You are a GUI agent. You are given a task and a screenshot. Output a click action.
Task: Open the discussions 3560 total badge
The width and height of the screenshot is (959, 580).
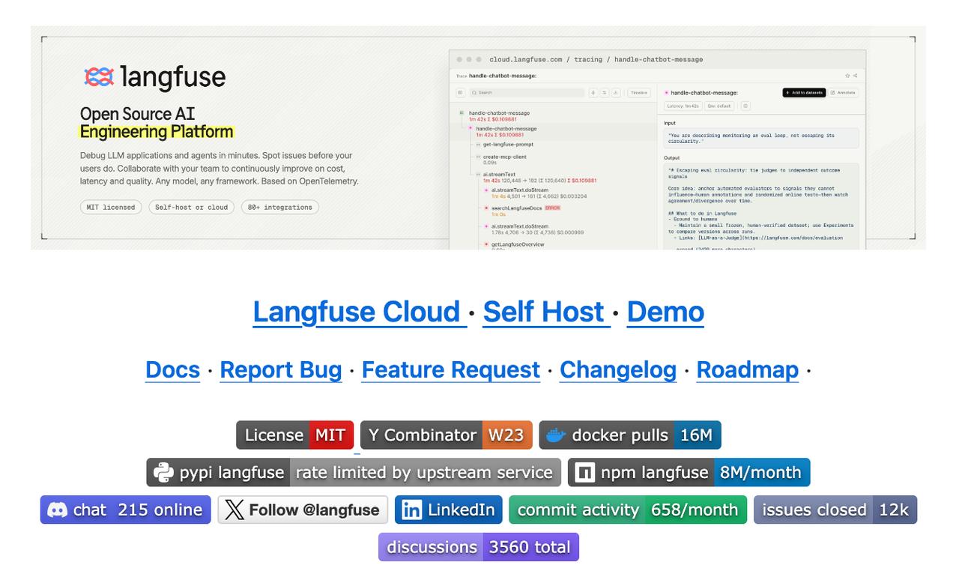tap(479, 547)
